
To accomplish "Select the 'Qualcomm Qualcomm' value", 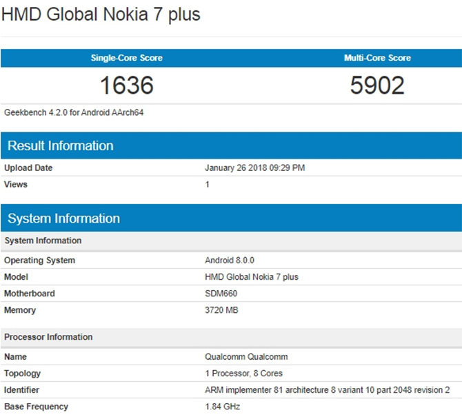I will pos(246,357).
